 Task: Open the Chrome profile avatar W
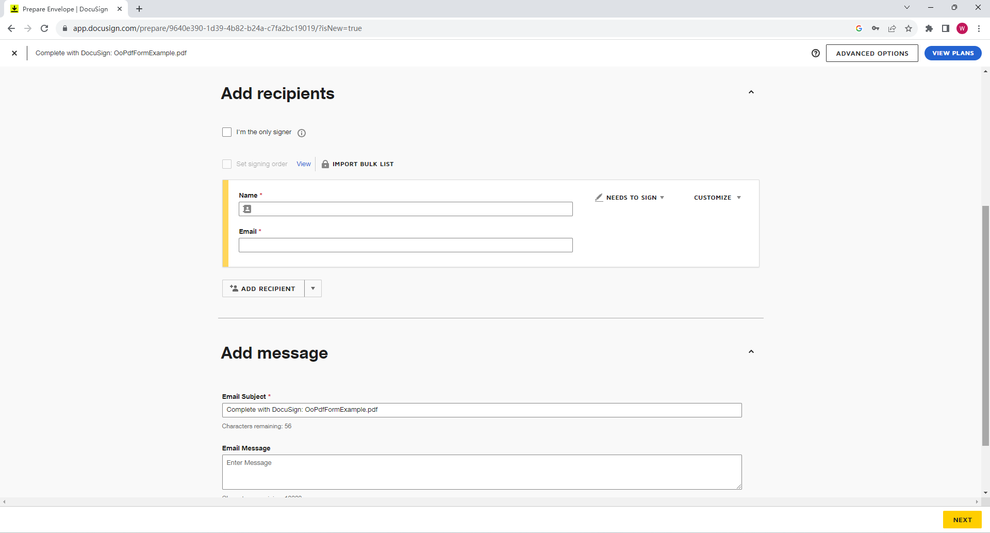[x=962, y=28]
